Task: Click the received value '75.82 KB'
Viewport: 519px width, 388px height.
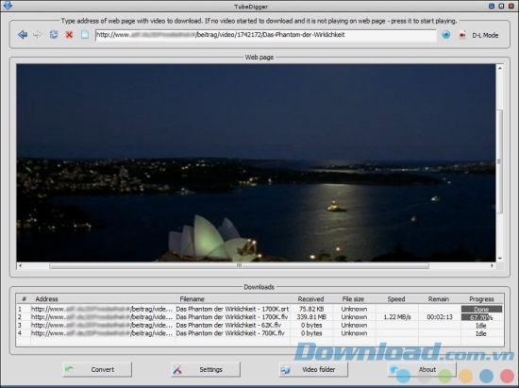Action: click(311, 309)
